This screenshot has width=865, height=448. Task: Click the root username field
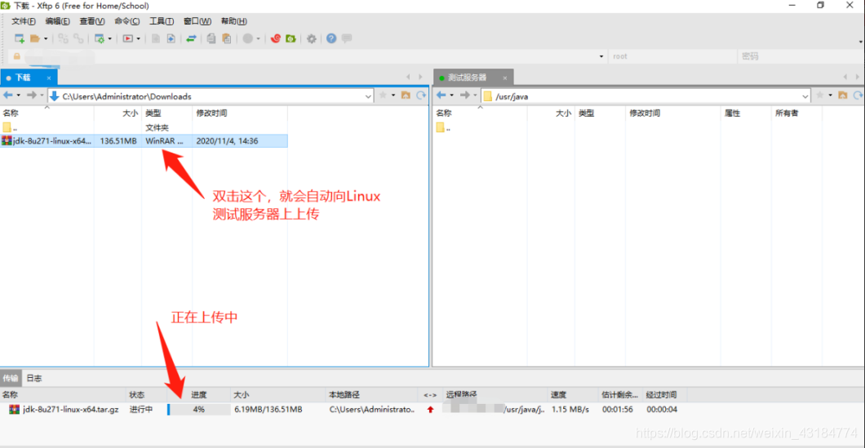(x=673, y=56)
